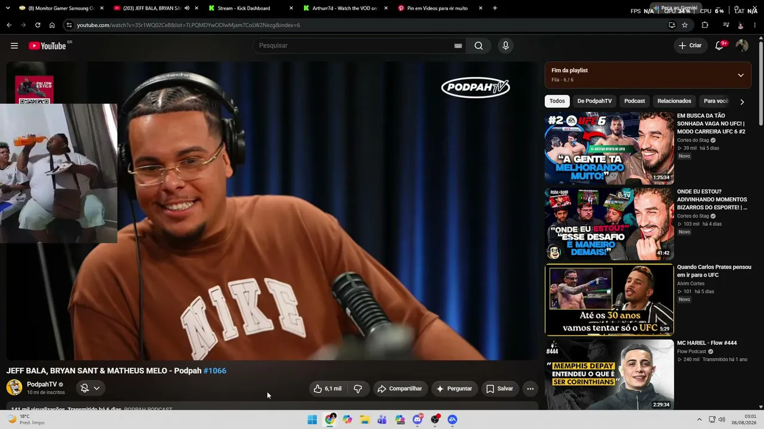This screenshot has width=764, height=429.
Task: Open the MC Hariel Flow #444 thumbnail
Action: pyautogui.click(x=609, y=375)
